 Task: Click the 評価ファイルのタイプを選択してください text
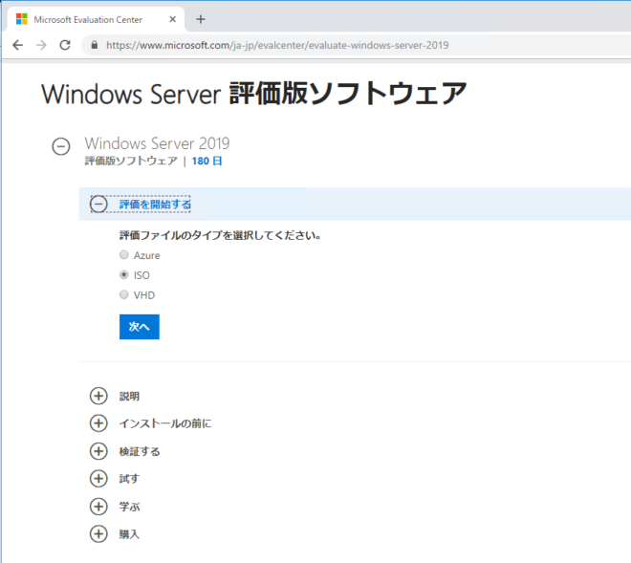coord(220,235)
